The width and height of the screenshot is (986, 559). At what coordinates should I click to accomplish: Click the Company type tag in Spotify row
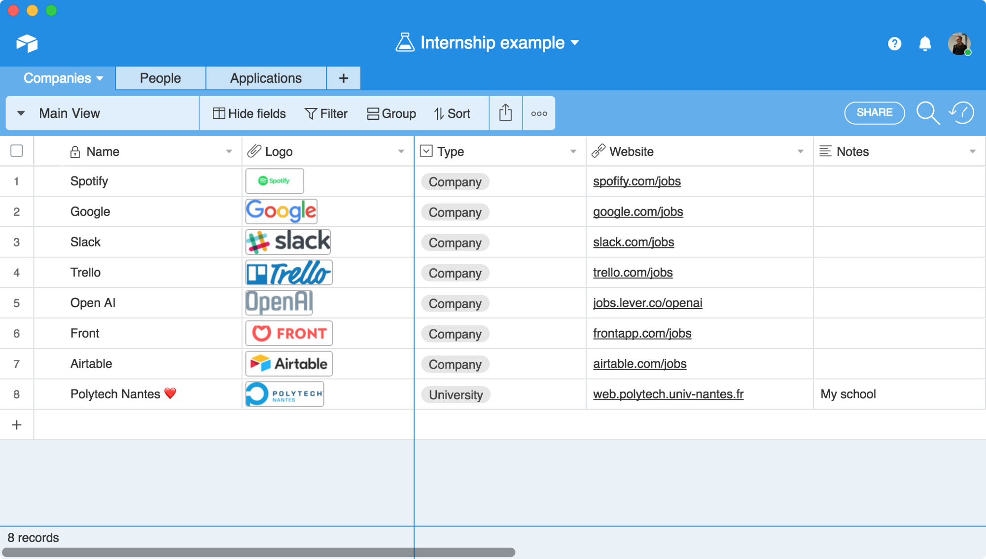pos(455,181)
